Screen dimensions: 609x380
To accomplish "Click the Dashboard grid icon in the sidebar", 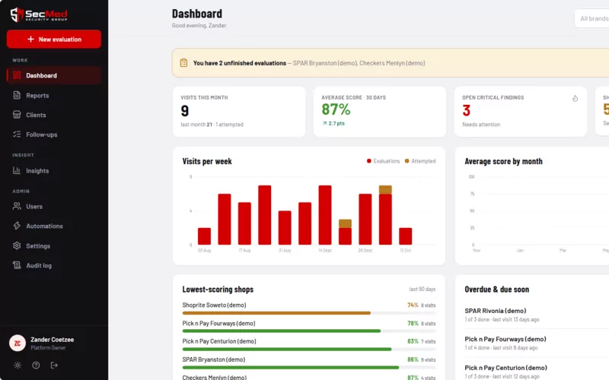I will pyautogui.click(x=17, y=75).
